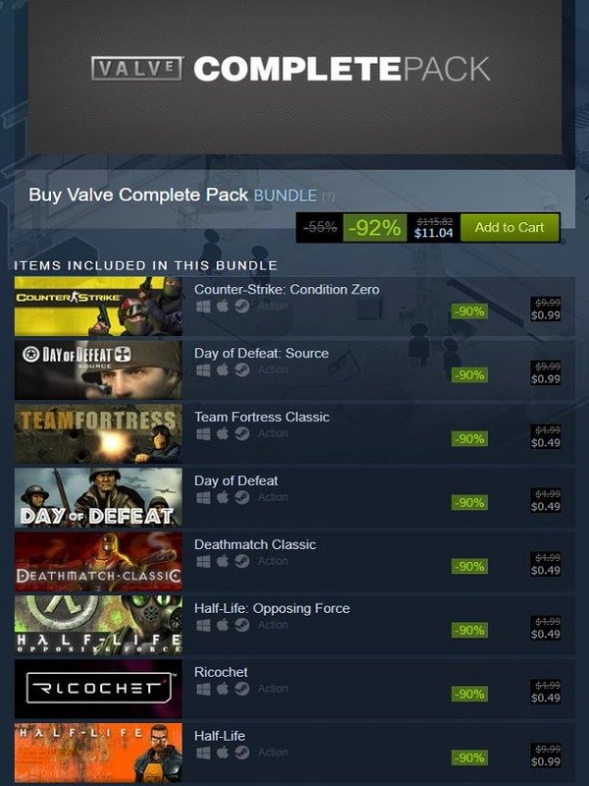Screen dimensions: 589x786
Task: Open the bundle info question mark
Action: pyautogui.click(x=328, y=196)
